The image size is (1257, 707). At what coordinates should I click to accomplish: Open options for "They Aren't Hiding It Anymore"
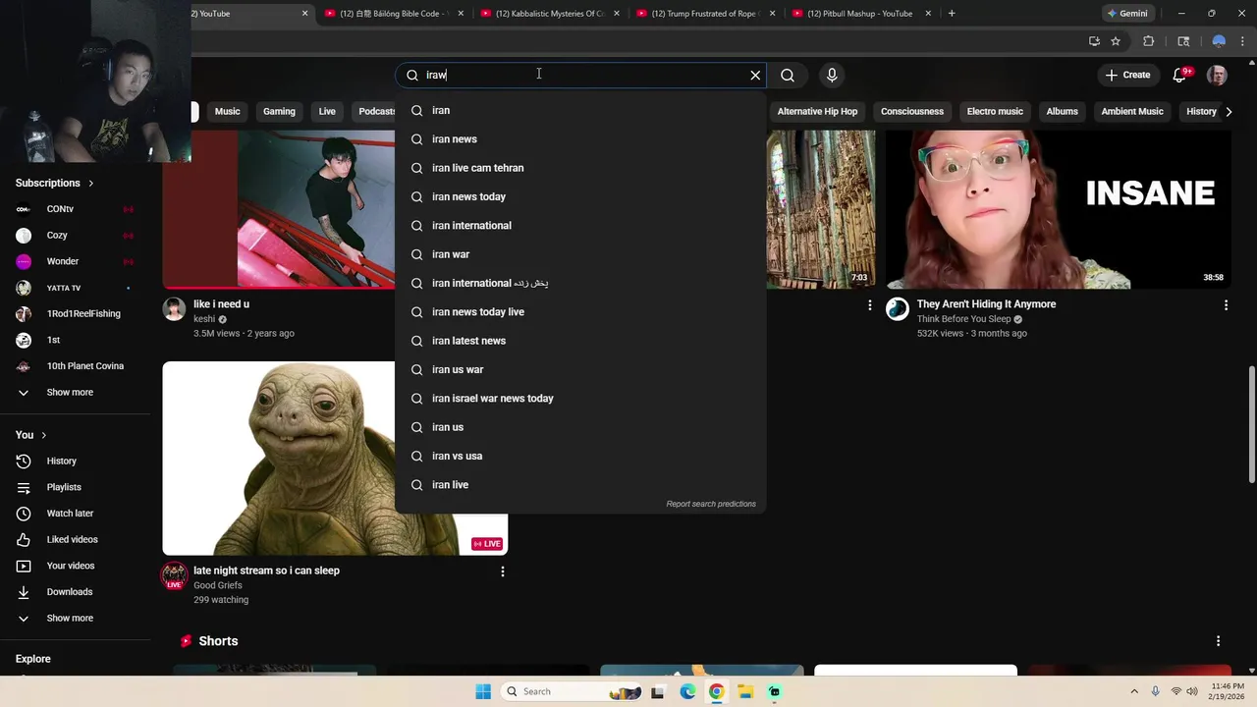pyautogui.click(x=1226, y=305)
